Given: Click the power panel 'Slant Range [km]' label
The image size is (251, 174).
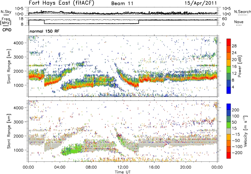Looking at the screenshot, I should click(x=9, y=66).
